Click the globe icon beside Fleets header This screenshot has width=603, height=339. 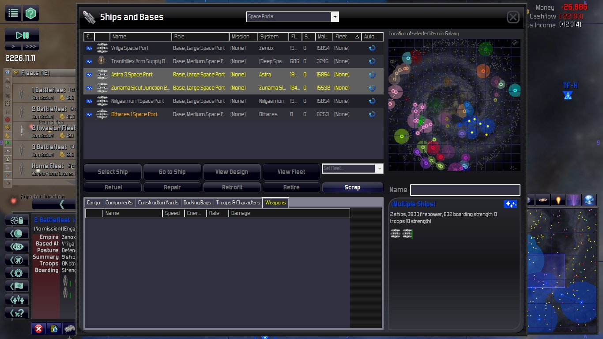click(8, 72)
